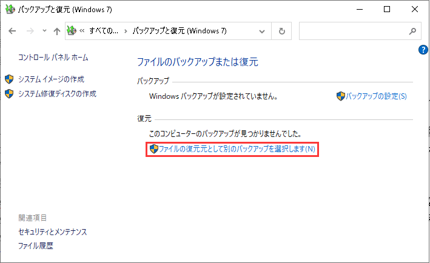The height and width of the screenshot is (263, 430).
Task: Click text Windows バックアップが設定されていません。
Action: click(213, 96)
